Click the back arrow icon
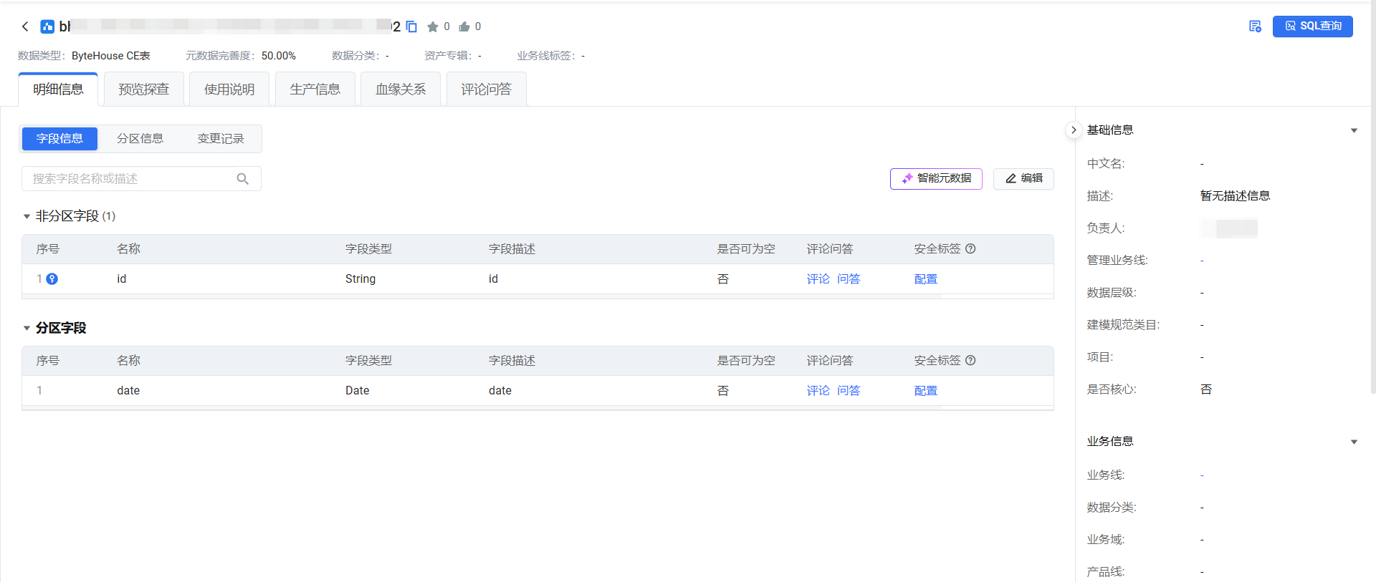Screen dimensions: 1376x582 [25, 26]
